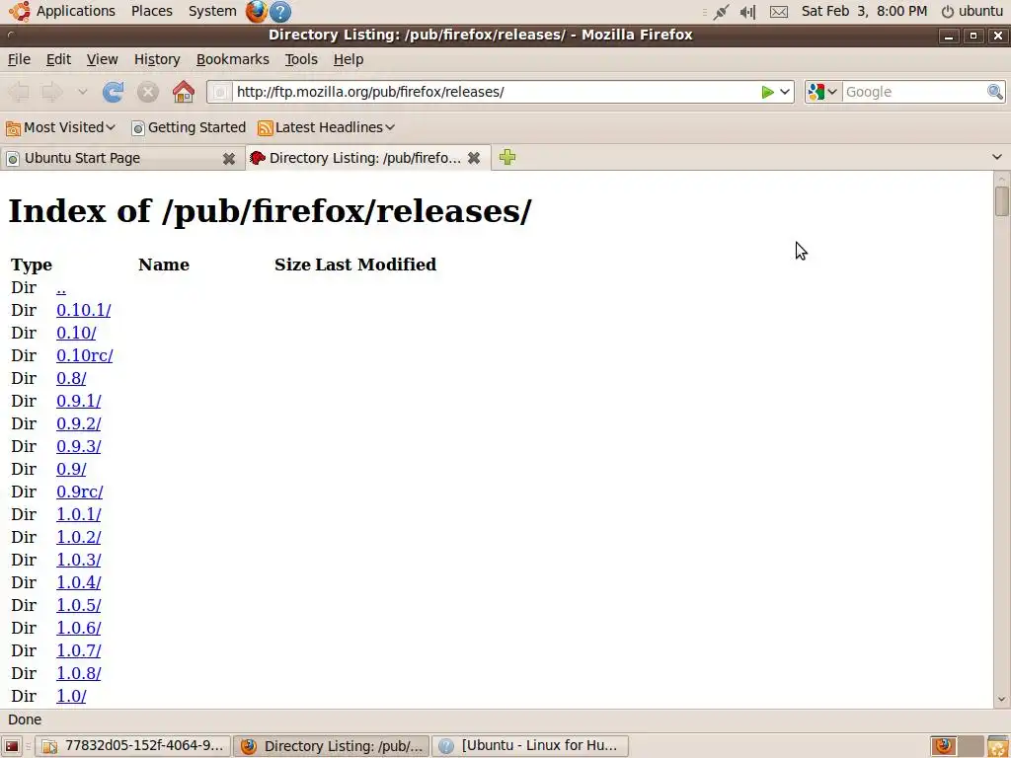Open the Most Visited bookmarks dropdown

(60, 127)
